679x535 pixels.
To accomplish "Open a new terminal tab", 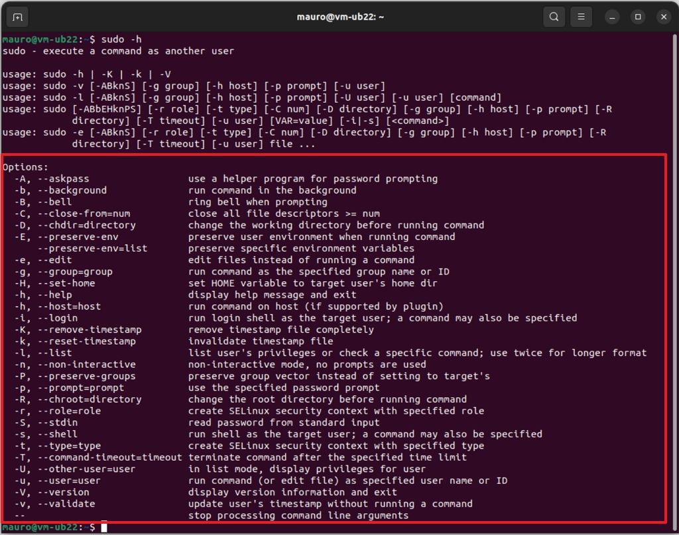I will [x=17, y=17].
